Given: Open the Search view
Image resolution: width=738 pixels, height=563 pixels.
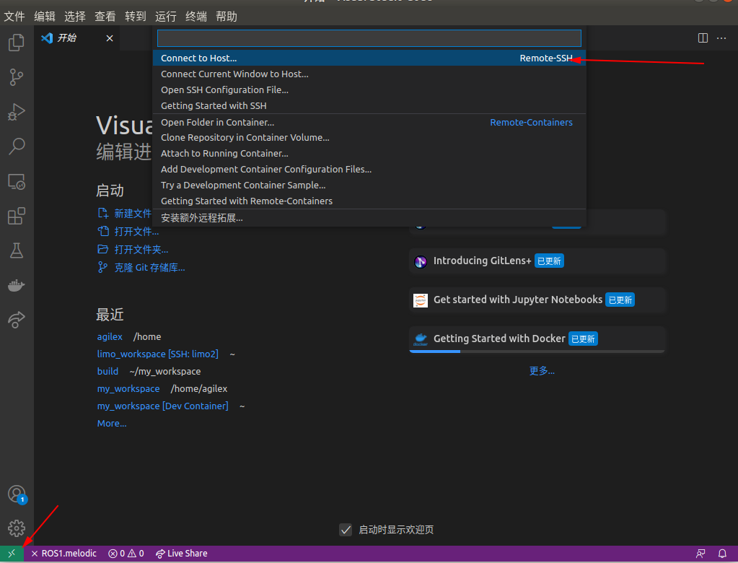Looking at the screenshot, I should pyautogui.click(x=16, y=147).
